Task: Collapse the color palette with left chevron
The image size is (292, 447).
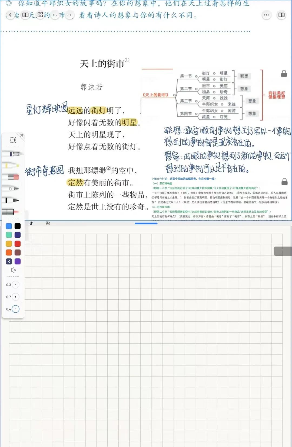Action: coord(9,261)
